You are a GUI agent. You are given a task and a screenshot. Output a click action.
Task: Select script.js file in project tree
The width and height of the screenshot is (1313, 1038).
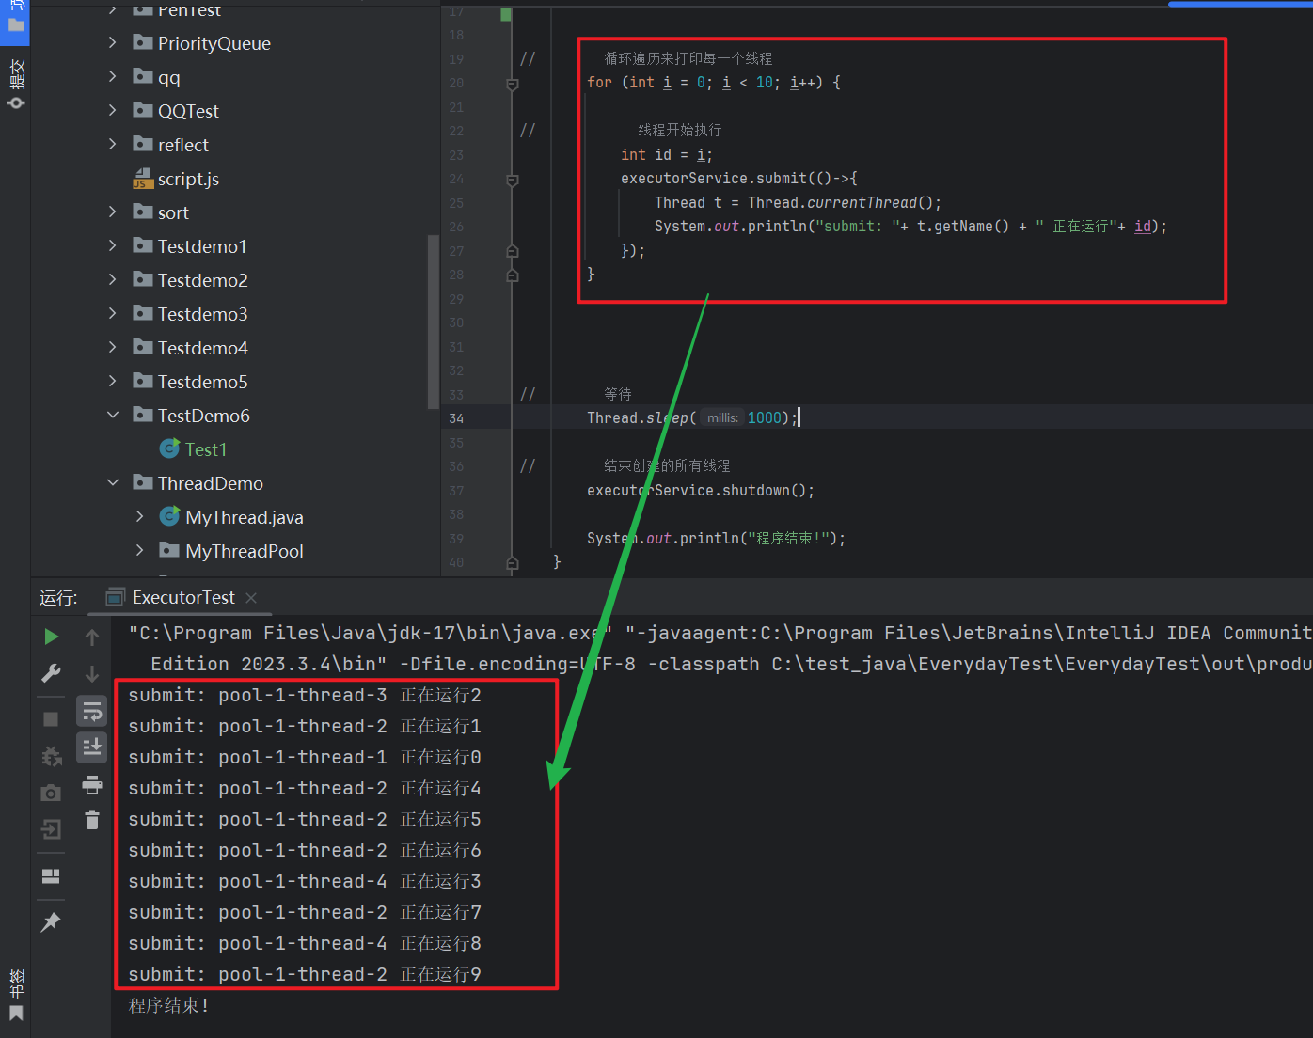coord(188,179)
